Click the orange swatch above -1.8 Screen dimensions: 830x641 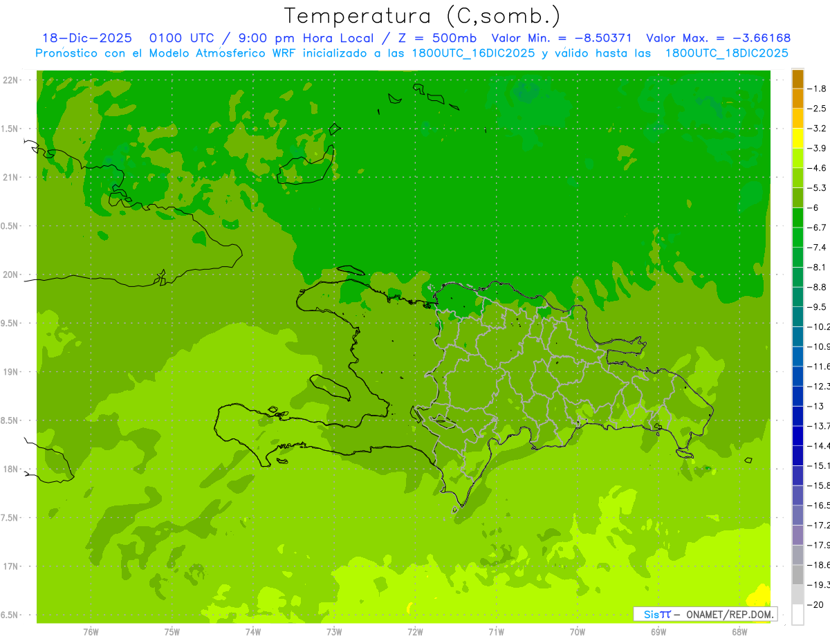(797, 79)
